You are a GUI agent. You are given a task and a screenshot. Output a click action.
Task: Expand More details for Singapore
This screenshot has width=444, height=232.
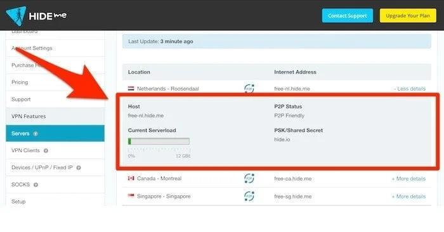408,197
